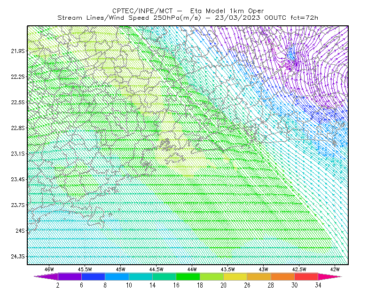Click the cyan 10-14 legend swatch
Image resolution: width=376 pixels, height=290 pixels.
tap(141, 276)
